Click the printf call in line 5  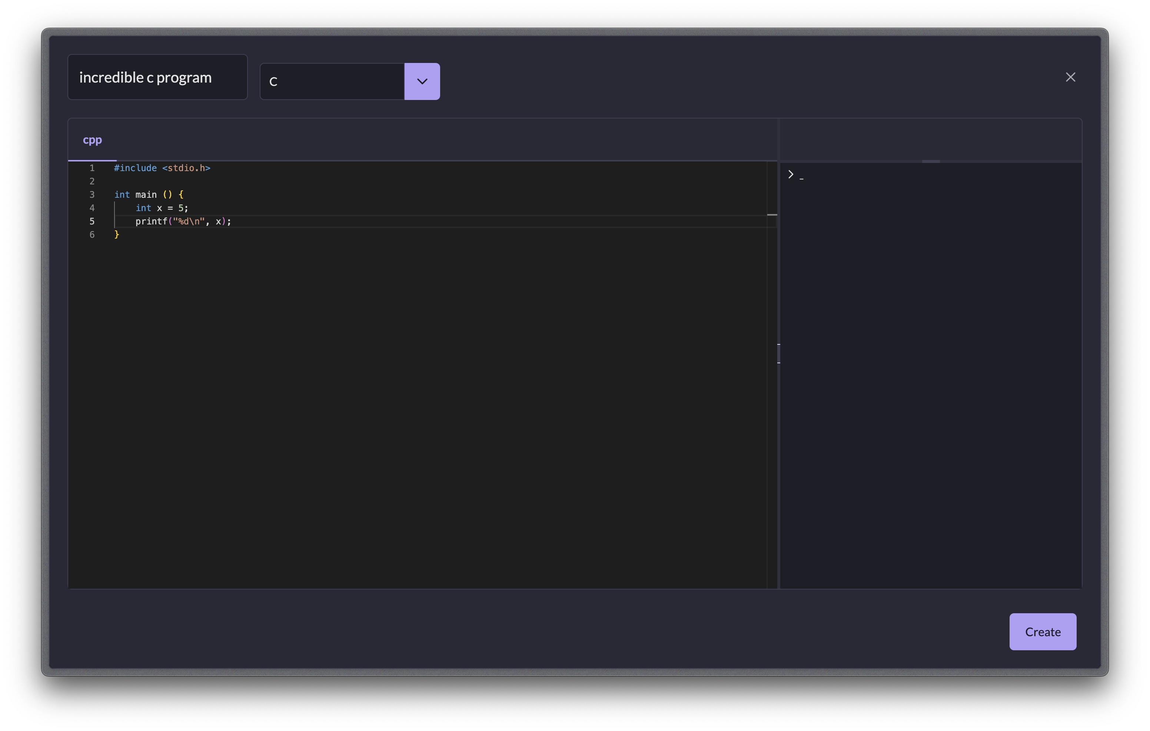[x=151, y=221]
